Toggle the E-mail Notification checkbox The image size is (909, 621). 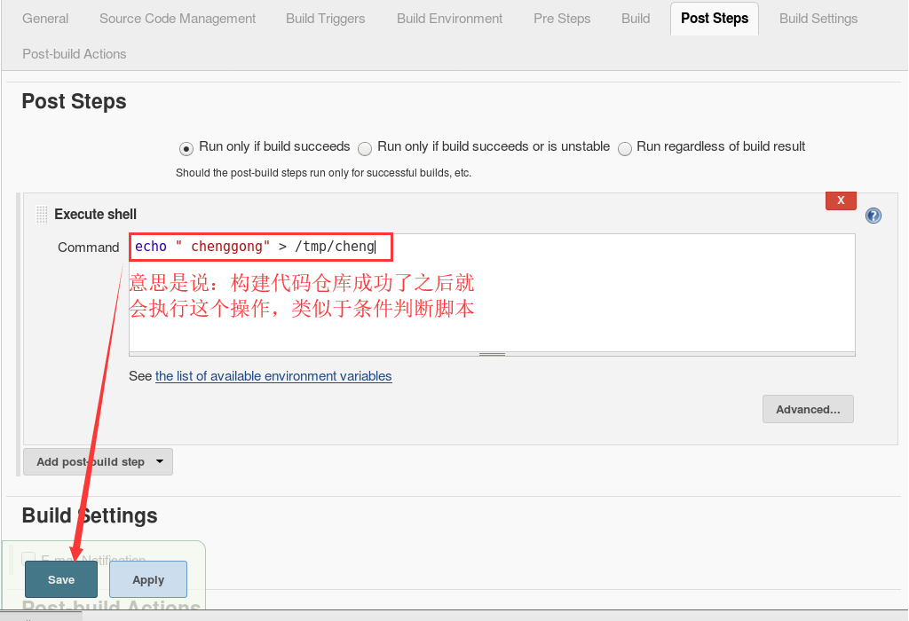(x=28, y=558)
